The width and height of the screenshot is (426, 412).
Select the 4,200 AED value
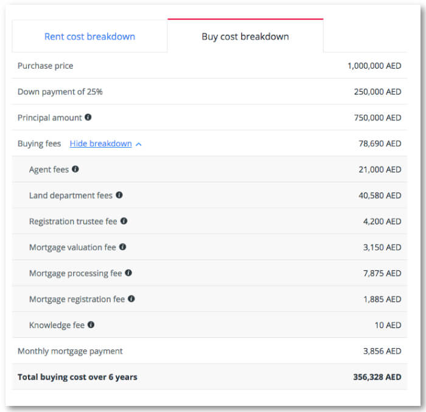point(382,221)
